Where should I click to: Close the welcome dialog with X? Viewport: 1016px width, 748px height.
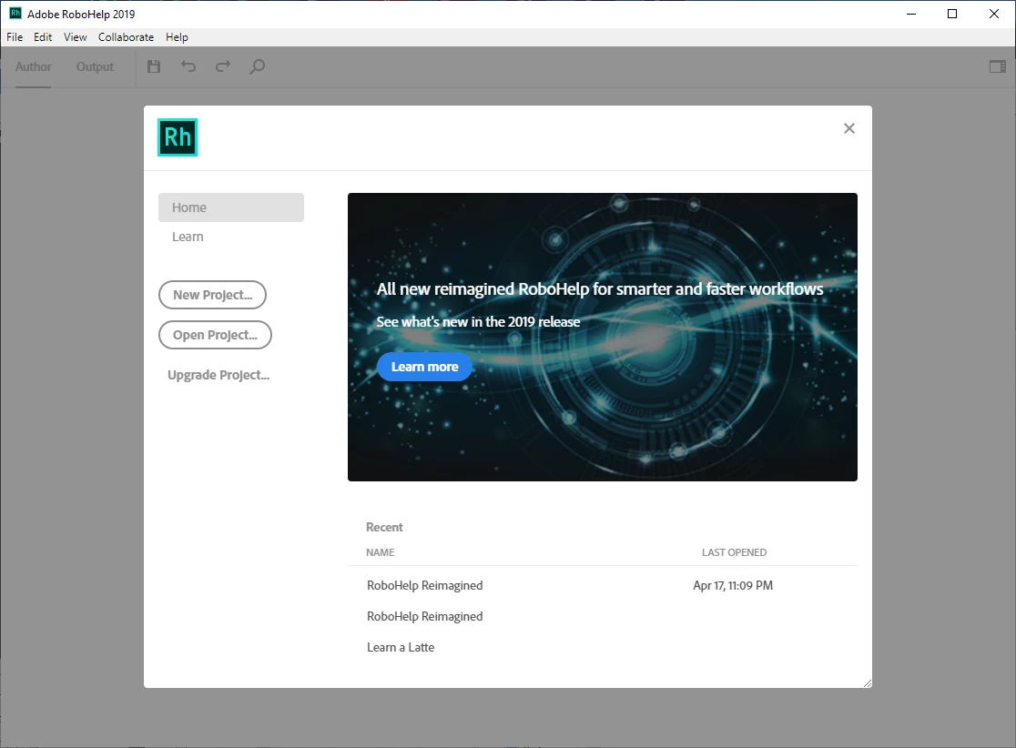point(849,129)
